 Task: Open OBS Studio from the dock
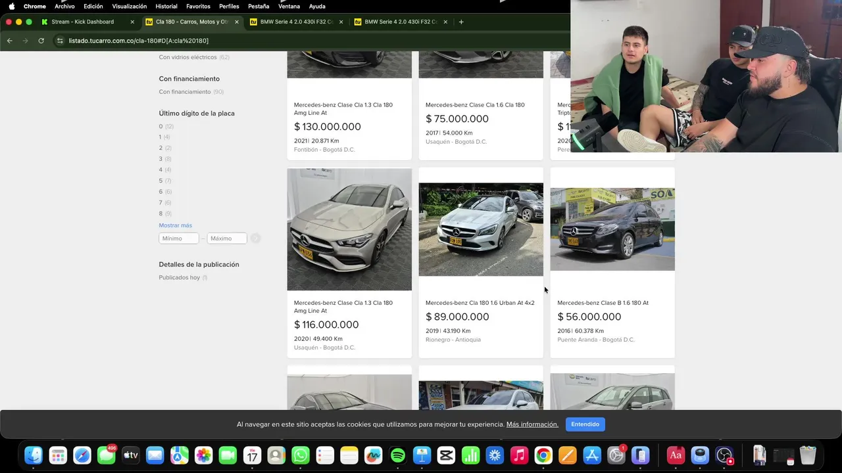724,455
